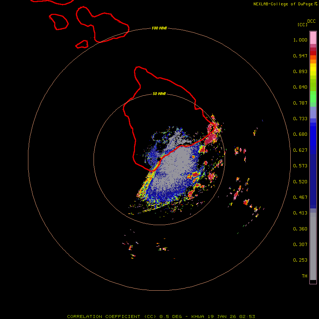Click the 0.680 scale value
Image resolution: width=319 pixels, height=319 pixels.
[300, 134]
